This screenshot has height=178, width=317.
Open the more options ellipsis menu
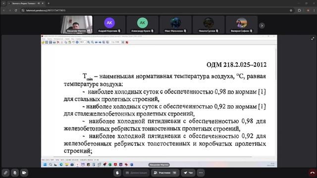(x=201, y=173)
